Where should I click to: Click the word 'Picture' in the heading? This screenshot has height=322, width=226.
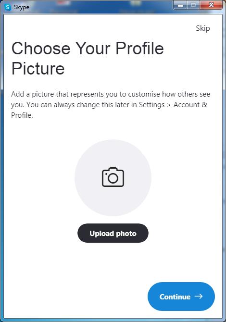tap(38, 69)
